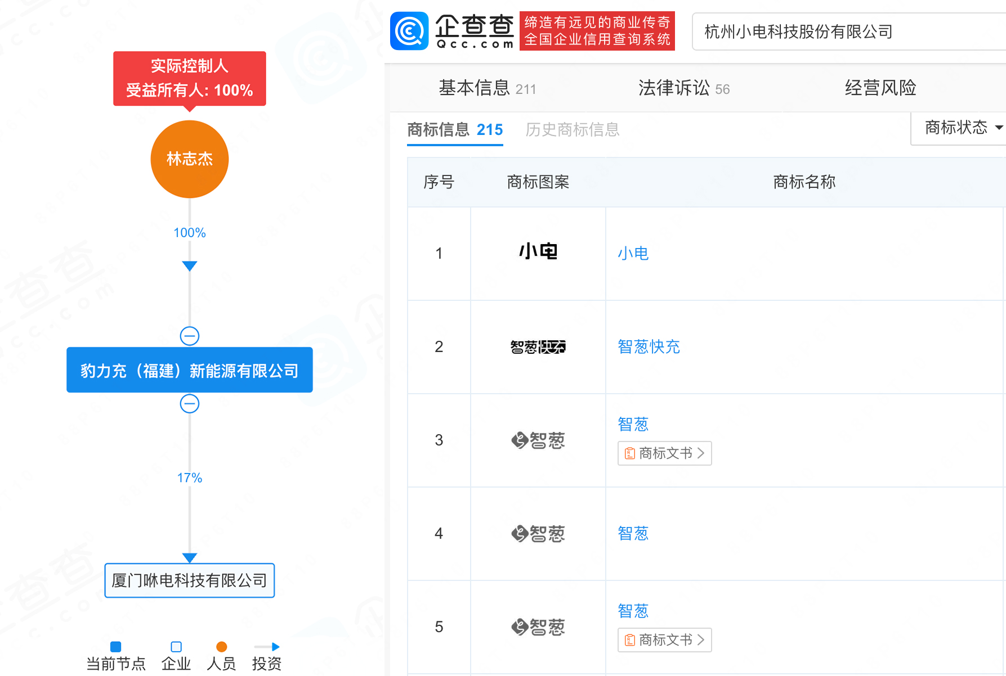Select the 林志杰 person node
The image size is (1006, 676).
[190, 159]
